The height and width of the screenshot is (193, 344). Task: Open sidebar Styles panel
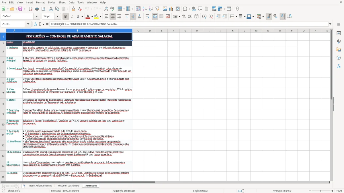point(339,41)
